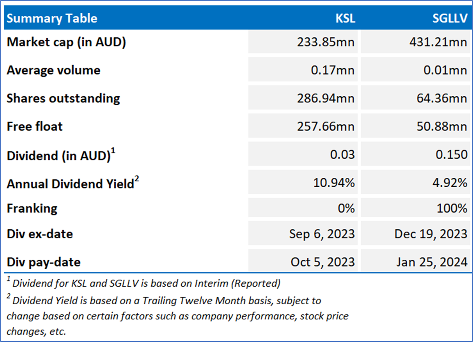
Task: Click the Summary Table header title
Action: click(x=52, y=18)
